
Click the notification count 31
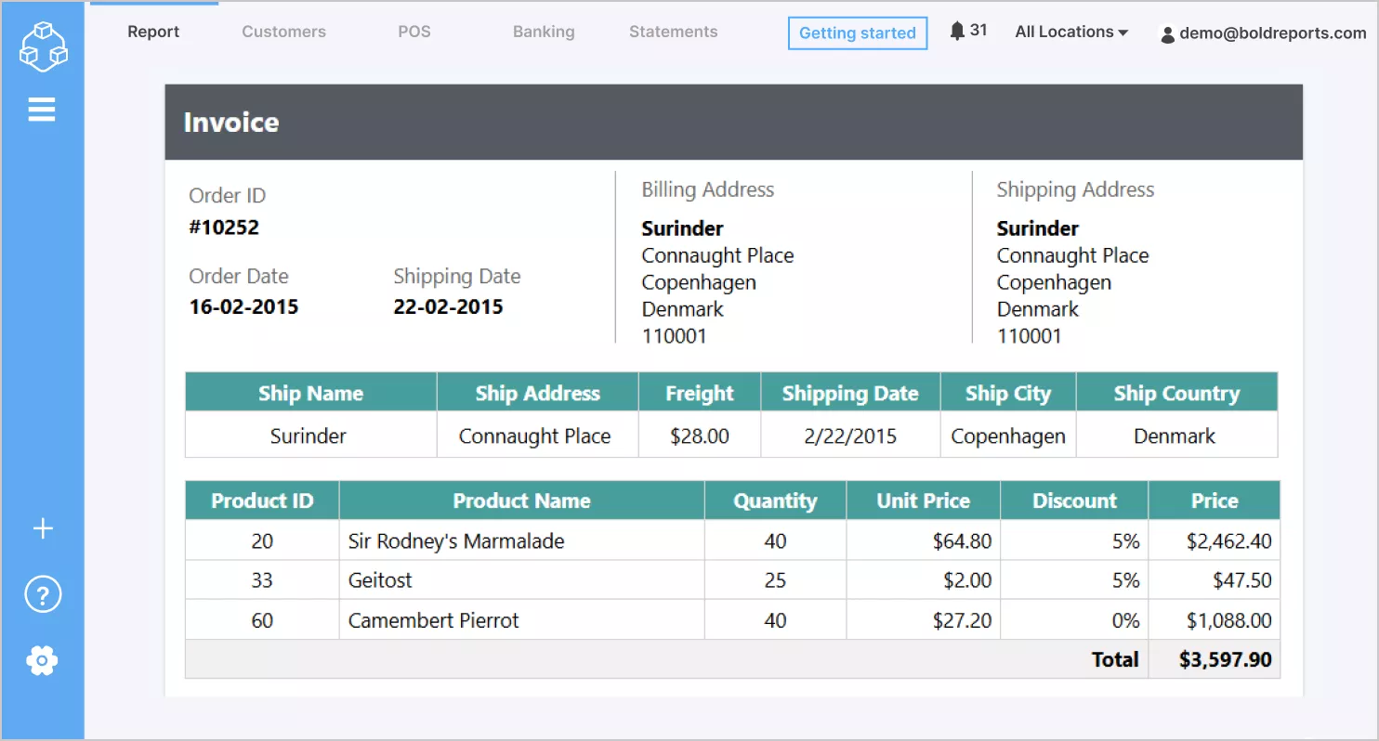click(x=978, y=30)
